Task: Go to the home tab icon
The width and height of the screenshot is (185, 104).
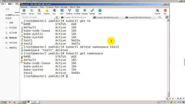Action: pos(57,17)
